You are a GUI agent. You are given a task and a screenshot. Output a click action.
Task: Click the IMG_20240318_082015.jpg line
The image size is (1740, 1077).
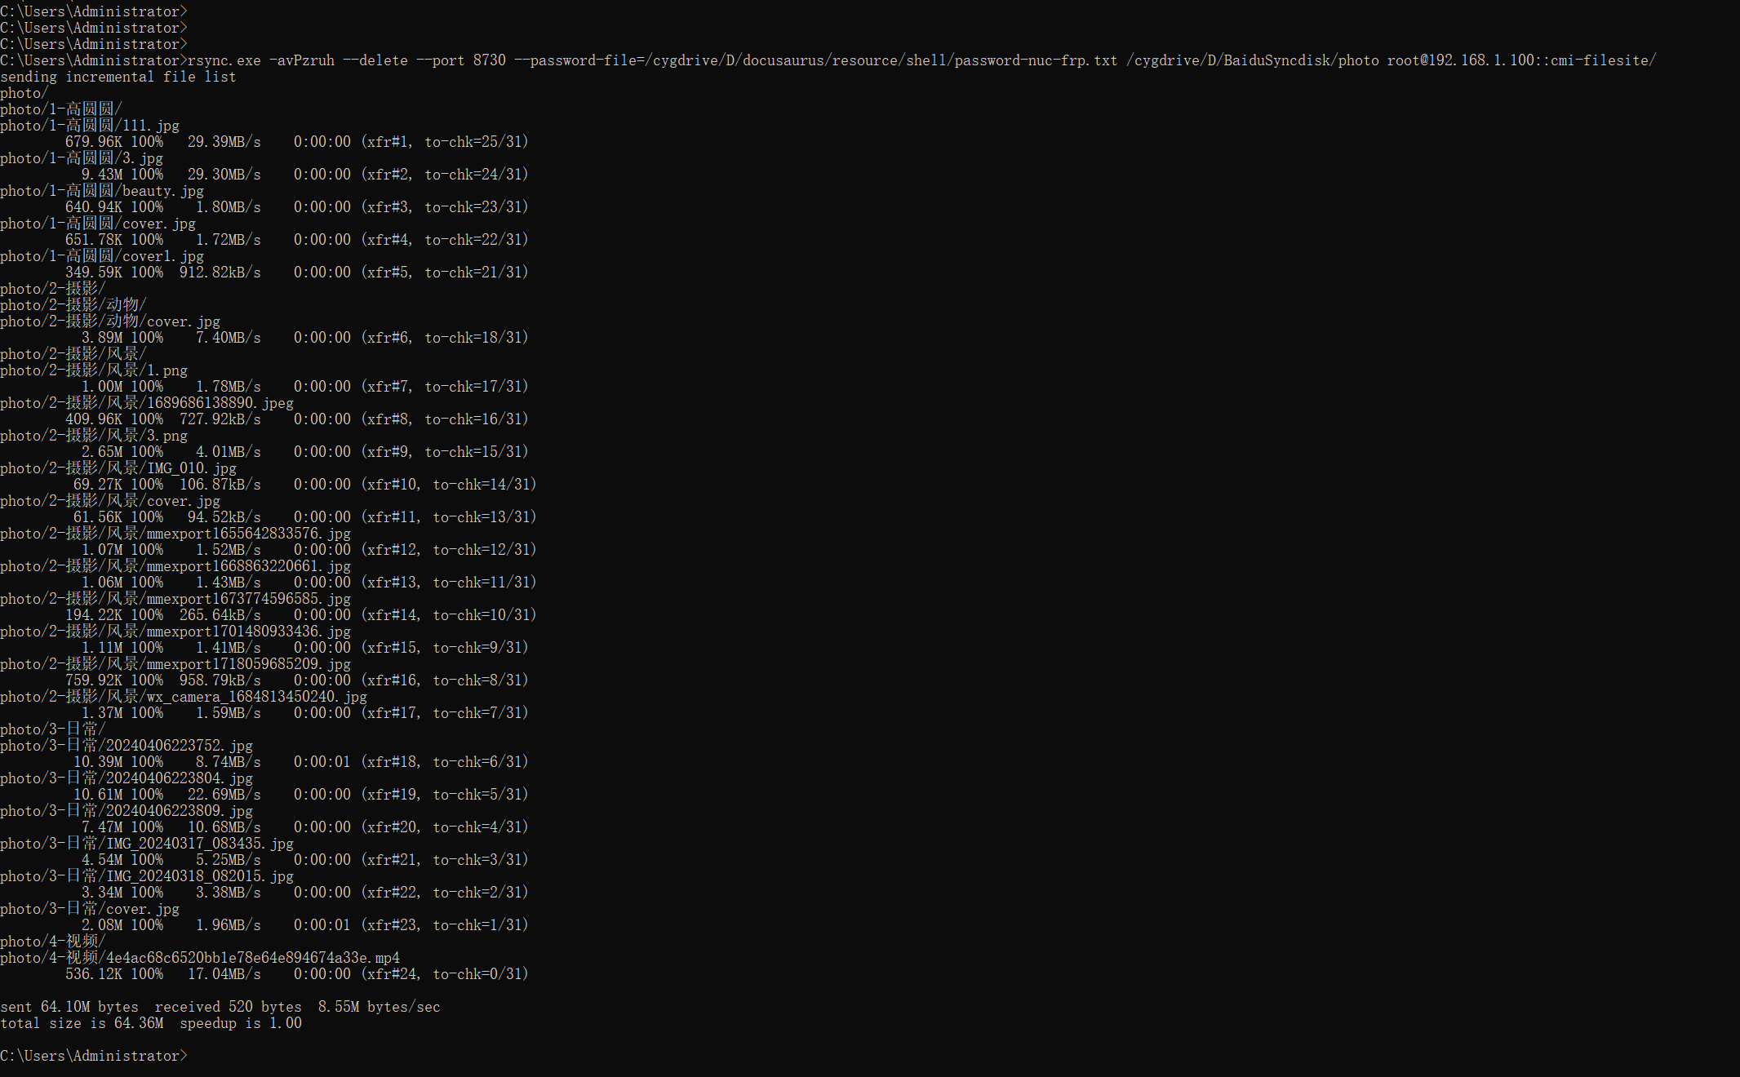coord(147,876)
